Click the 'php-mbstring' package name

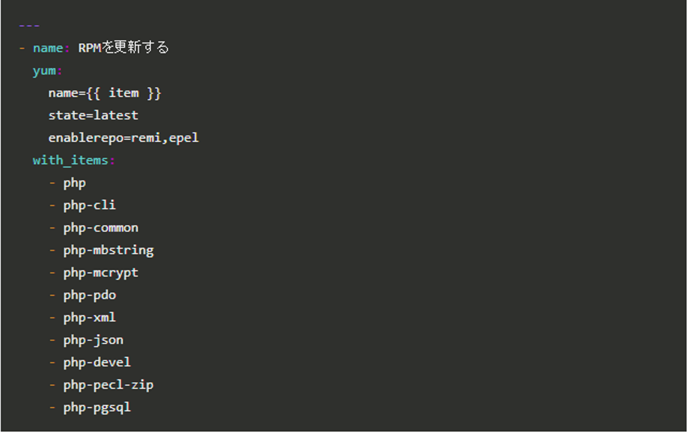tap(108, 250)
